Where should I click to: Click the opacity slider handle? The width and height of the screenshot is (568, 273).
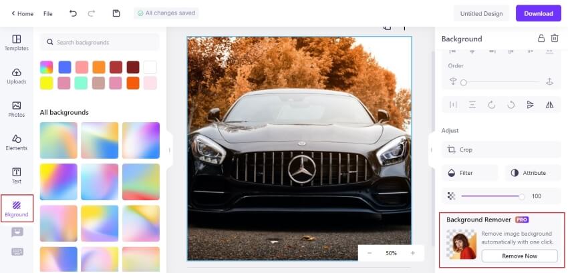(522, 196)
